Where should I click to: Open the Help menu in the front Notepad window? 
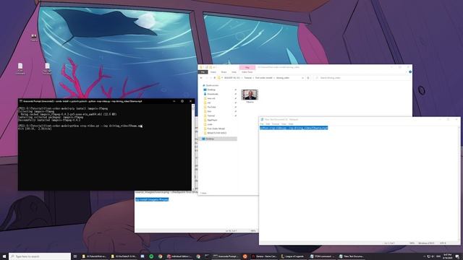click(291, 123)
